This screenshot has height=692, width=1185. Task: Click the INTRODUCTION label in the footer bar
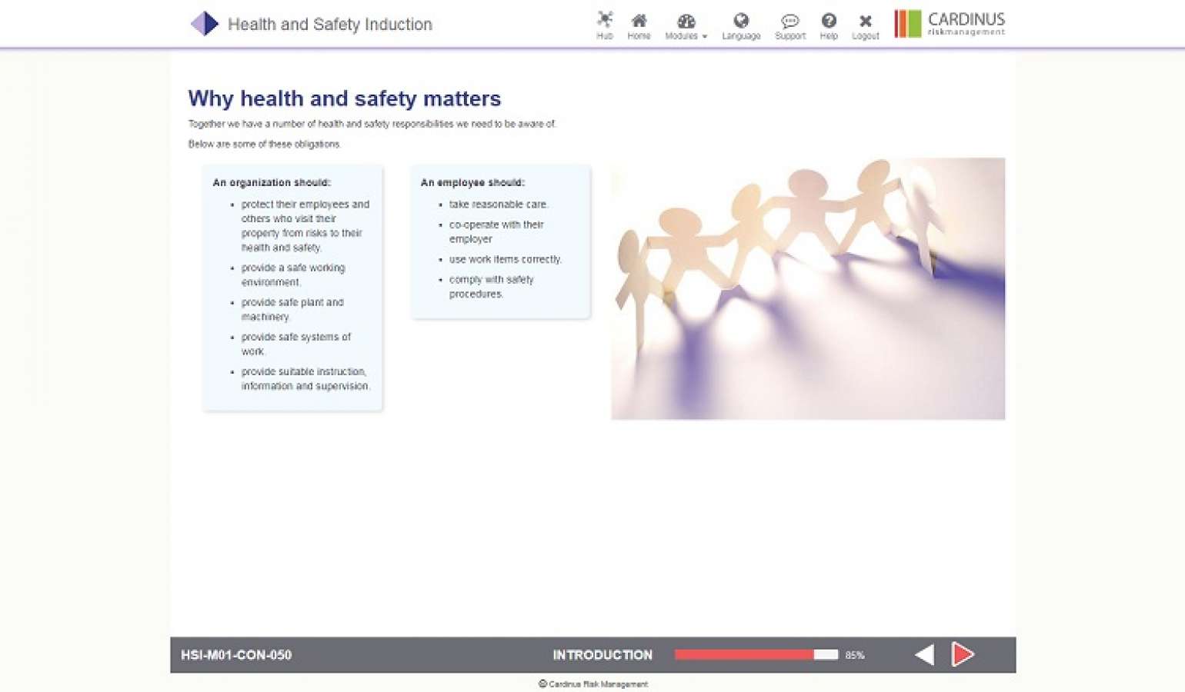(603, 654)
